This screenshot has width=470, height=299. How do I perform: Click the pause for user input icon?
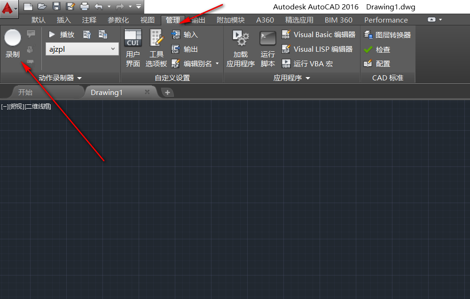(30, 62)
